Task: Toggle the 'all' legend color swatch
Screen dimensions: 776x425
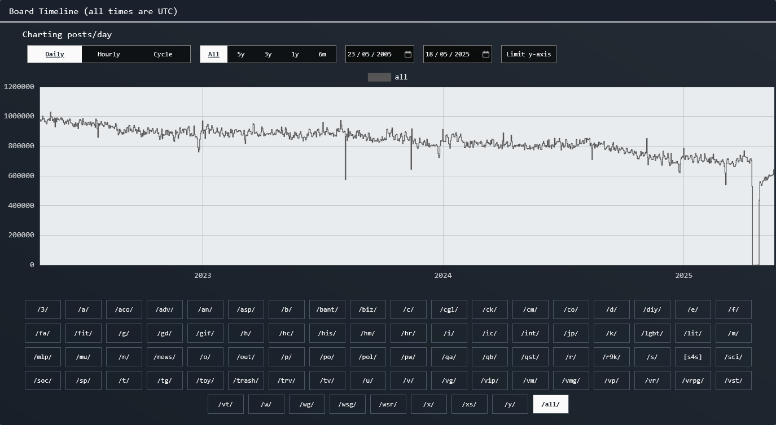Action: [379, 77]
